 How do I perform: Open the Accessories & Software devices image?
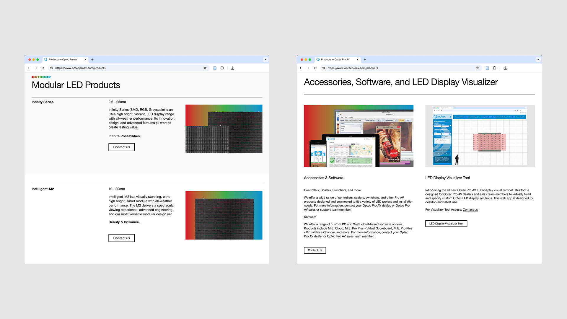[x=359, y=136]
